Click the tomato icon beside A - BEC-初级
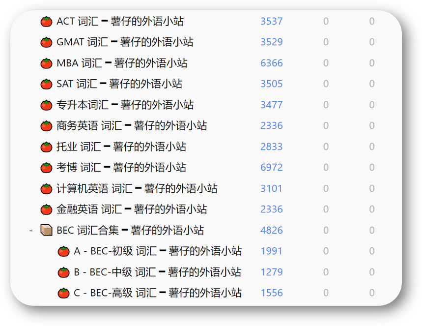The image size is (422, 326). point(63,251)
